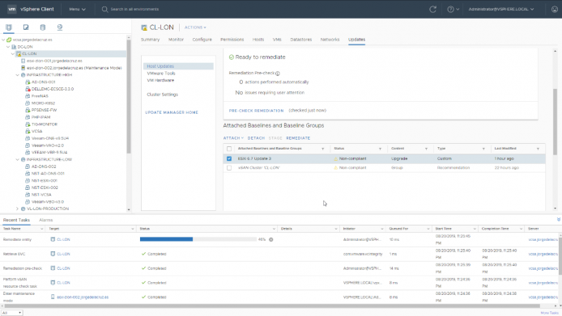The width and height of the screenshot is (562, 316).
Task: Open the VMs and Templates view icon
Action: [x=26, y=27]
